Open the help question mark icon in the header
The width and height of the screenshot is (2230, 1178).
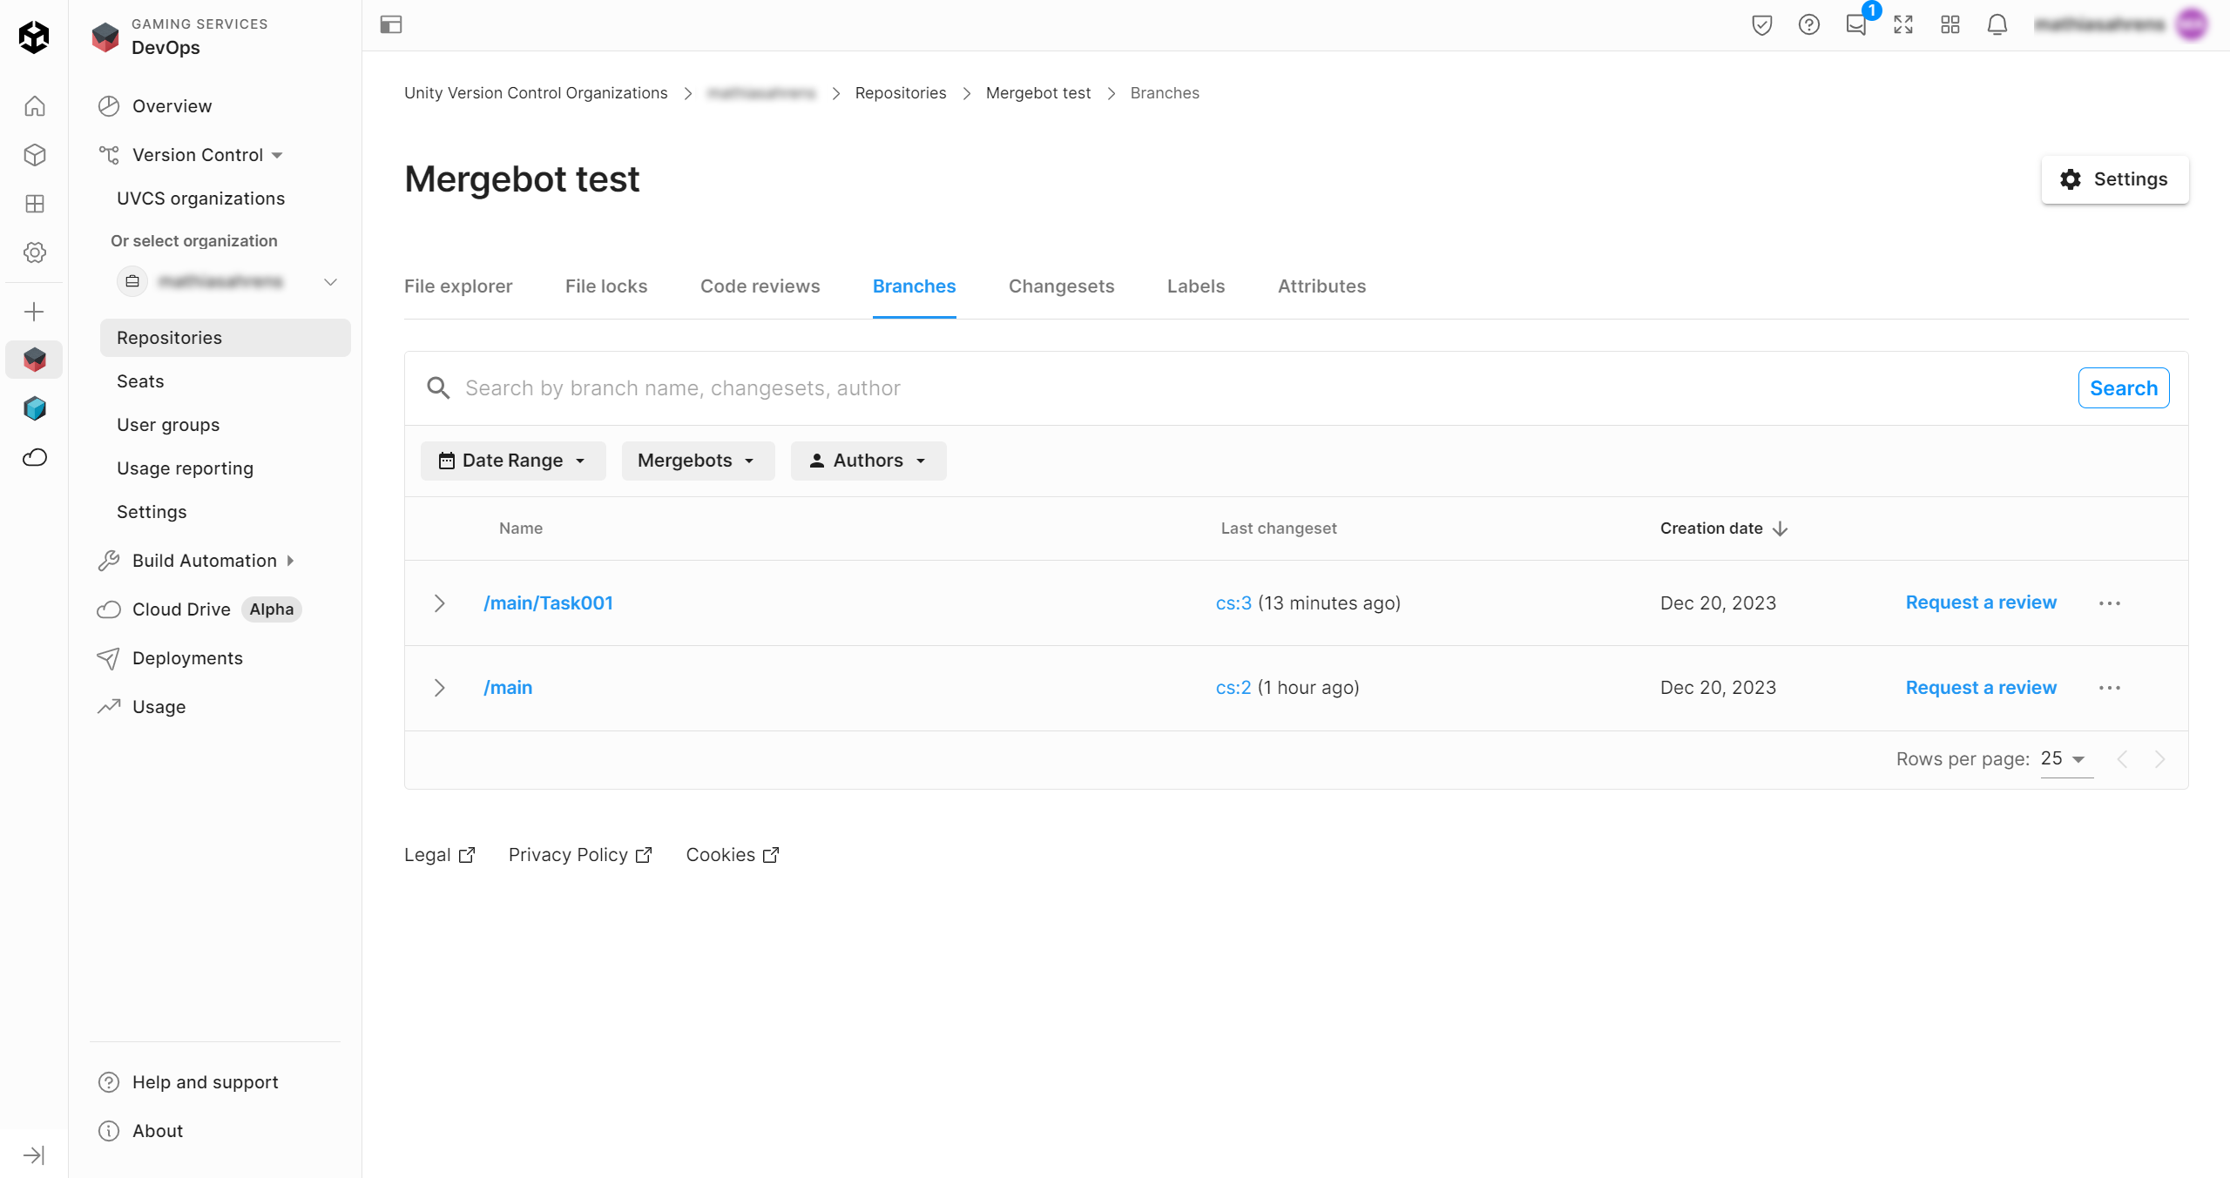coord(1808,24)
